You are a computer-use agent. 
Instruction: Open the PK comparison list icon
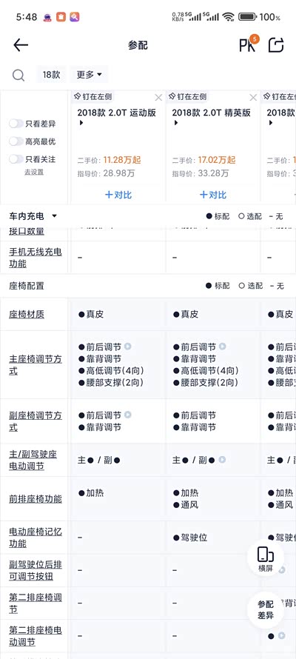[x=249, y=44]
